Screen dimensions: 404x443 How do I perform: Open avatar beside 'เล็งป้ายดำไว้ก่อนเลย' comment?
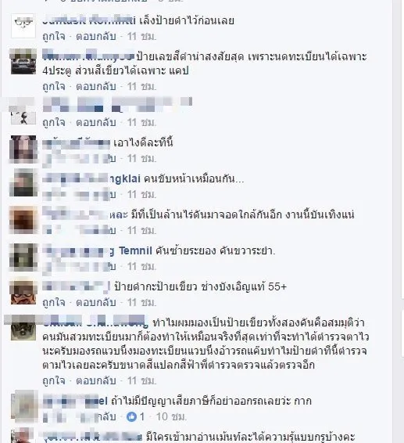tap(23, 25)
